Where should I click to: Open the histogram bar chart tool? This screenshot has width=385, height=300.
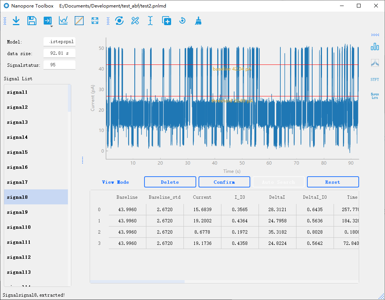(375, 46)
